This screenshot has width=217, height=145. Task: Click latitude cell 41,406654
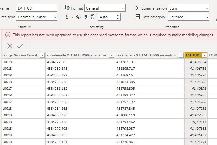pyautogui.click(x=196, y=62)
